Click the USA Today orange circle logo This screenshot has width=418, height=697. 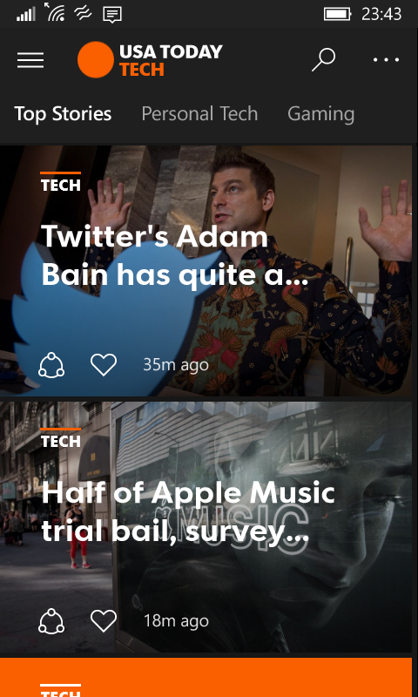pyautogui.click(x=96, y=59)
